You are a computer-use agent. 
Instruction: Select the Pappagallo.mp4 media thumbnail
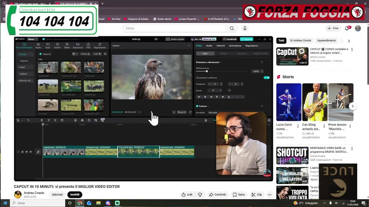[x=94, y=105]
